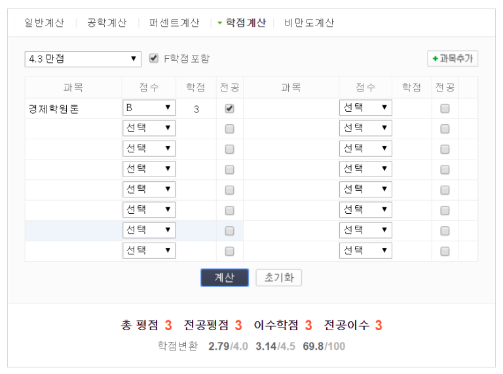Viewport: 503px width, 374px height.
Task: Click the 경제학원론 subject name field
Action: 73,109
